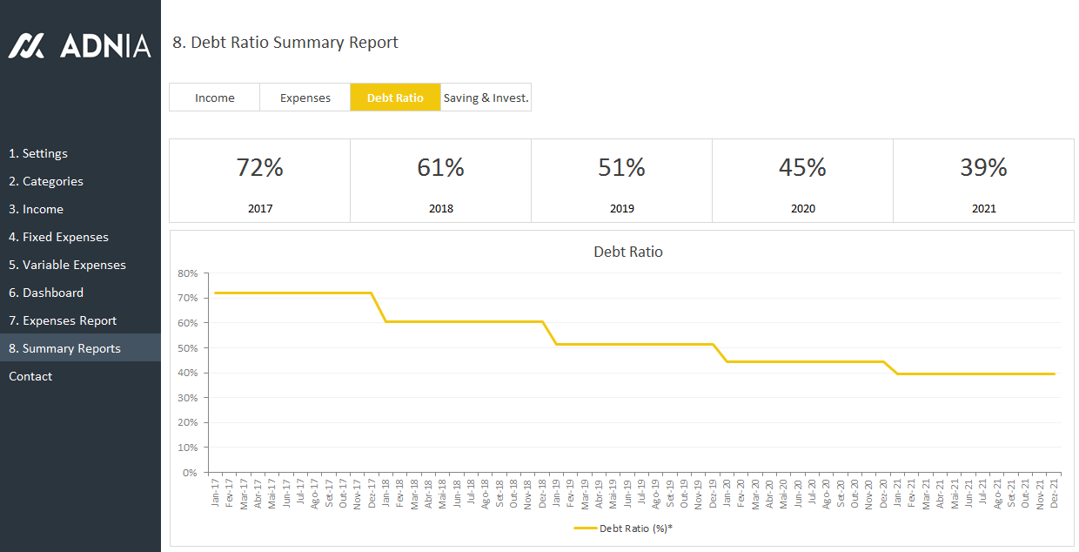Click the 2017 debt ratio card

[259, 180]
